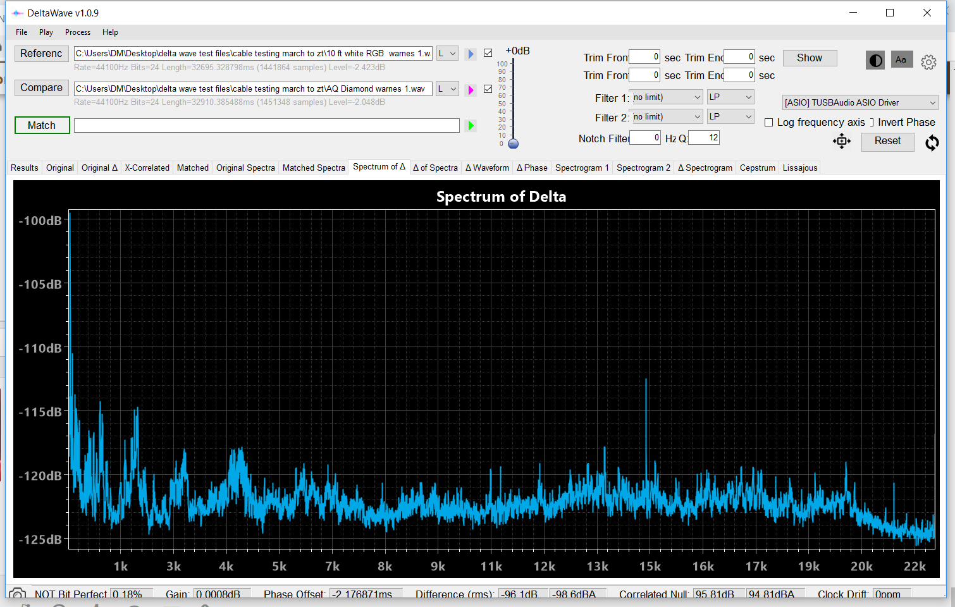The height and width of the screenshot is (607, 955).
Task: Switch to the Original tab
Action: click(60, 168)
